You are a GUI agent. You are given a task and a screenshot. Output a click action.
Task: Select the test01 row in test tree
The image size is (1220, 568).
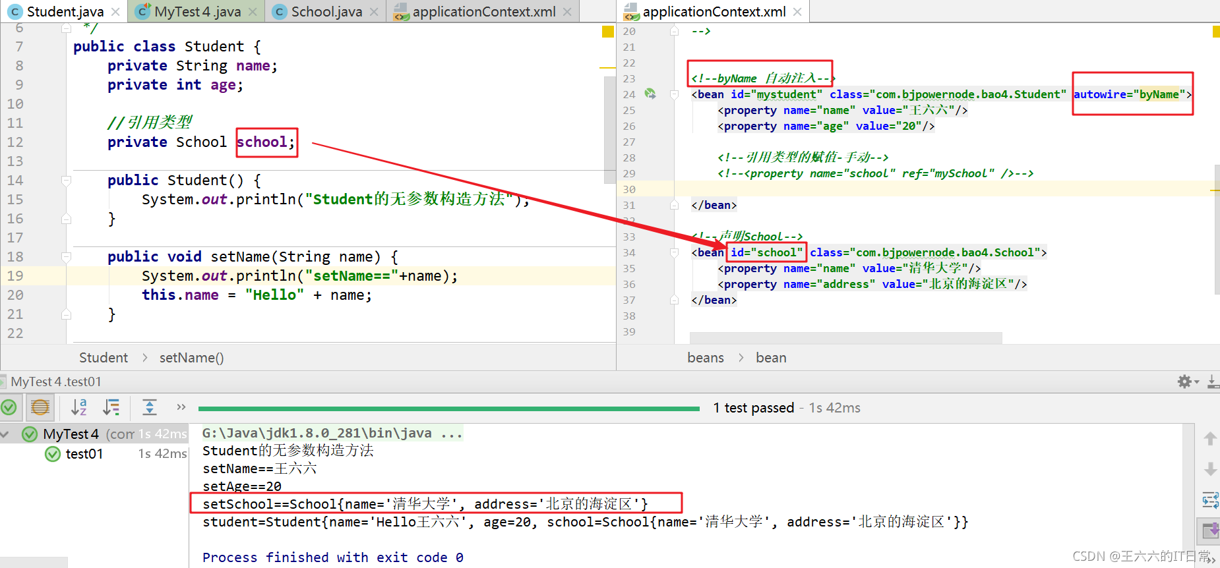94,454
